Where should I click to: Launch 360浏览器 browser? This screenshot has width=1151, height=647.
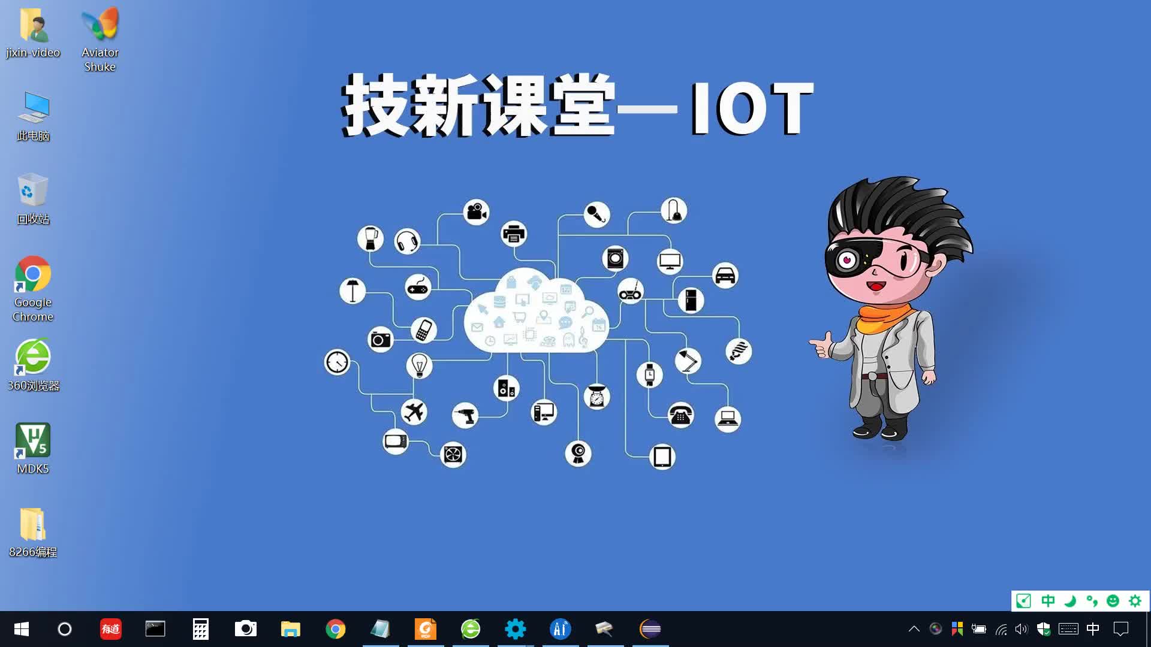pos(32,356)
